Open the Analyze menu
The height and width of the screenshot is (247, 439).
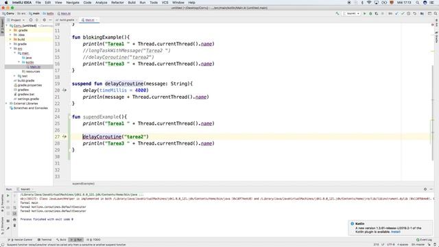pyautogui.click(x=101, y=3)
